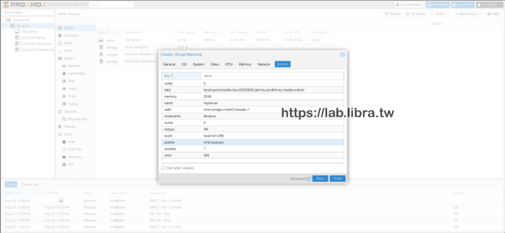Click the Create CT button
Screen dimensions: 505x233
[463, 5]
